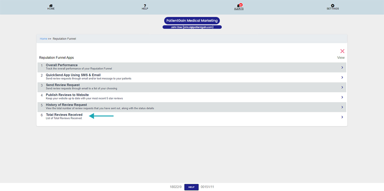Viewport: 384px width, 191px height.
Task: Click the red alert badge on Alerts
Action: (241, 4)
